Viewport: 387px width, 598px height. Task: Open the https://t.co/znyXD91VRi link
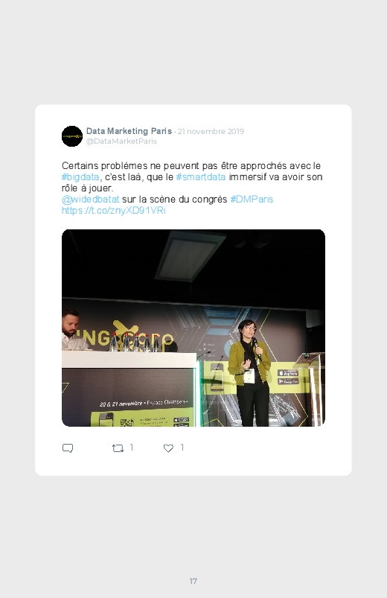114,211
